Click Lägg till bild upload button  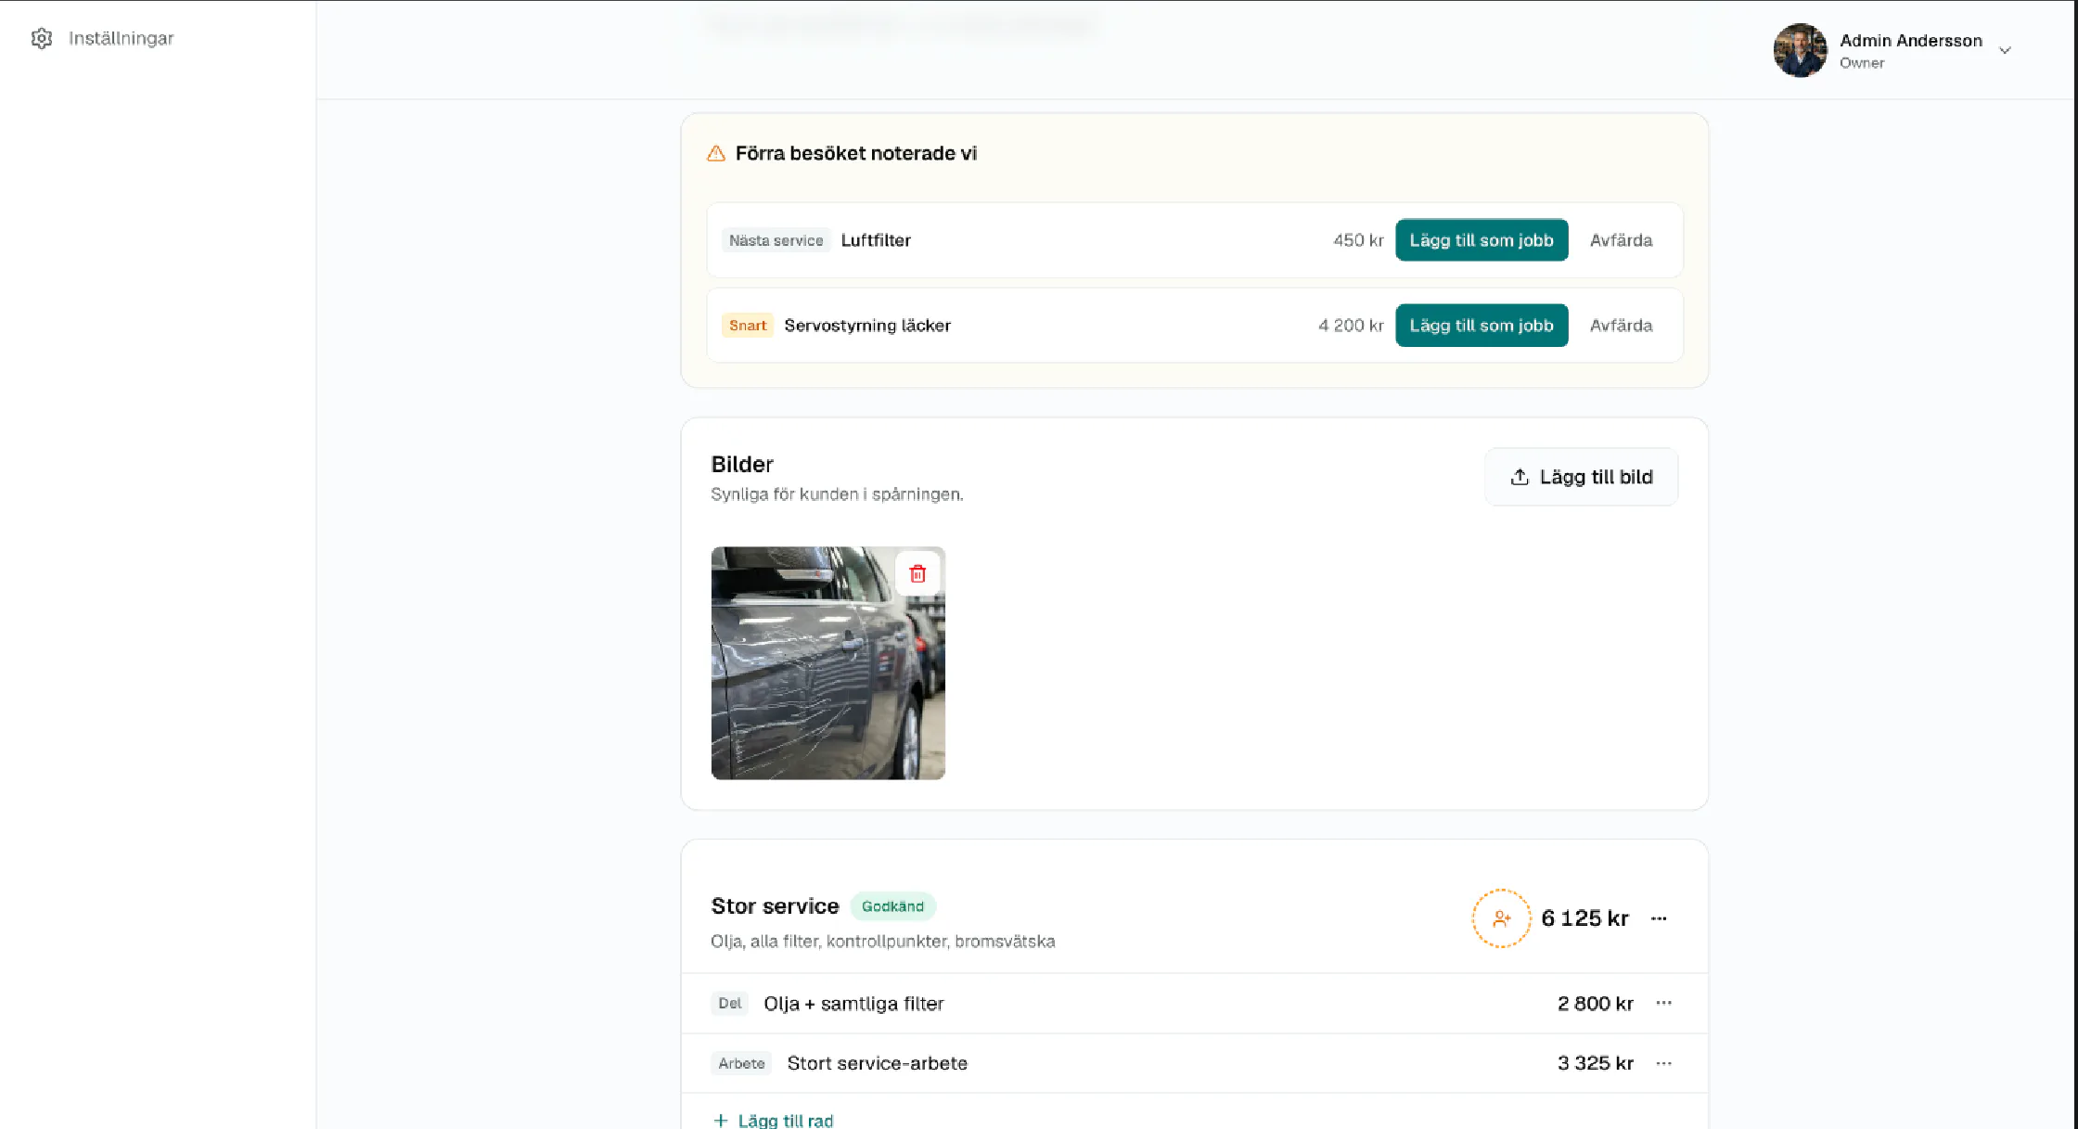[x=1581, y=477]
